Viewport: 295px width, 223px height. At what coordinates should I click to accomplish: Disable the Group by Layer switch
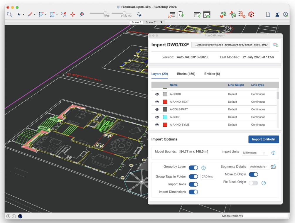point(193,168)
